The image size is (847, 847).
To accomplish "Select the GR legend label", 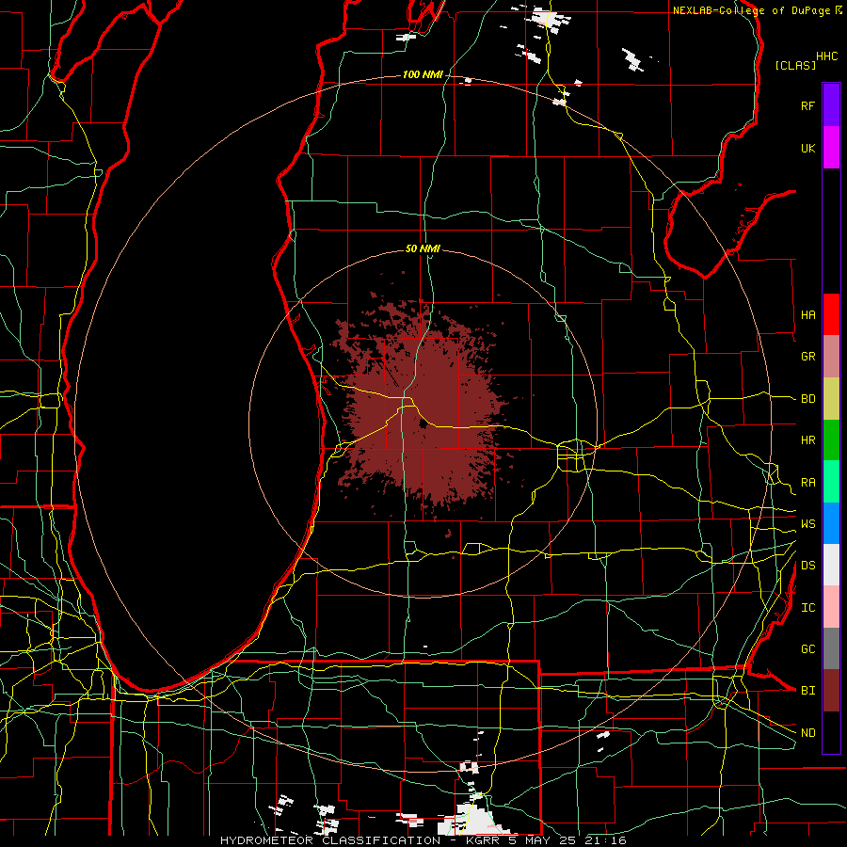I will tap(807, 357).
